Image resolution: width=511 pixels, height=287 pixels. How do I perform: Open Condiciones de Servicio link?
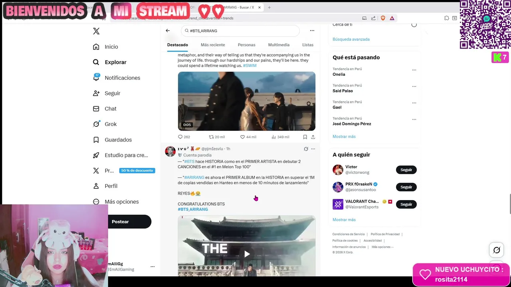pos(349,234)
